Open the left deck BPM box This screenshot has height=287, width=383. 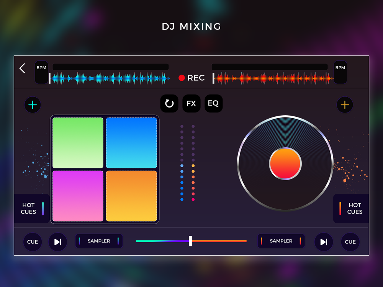41,72
